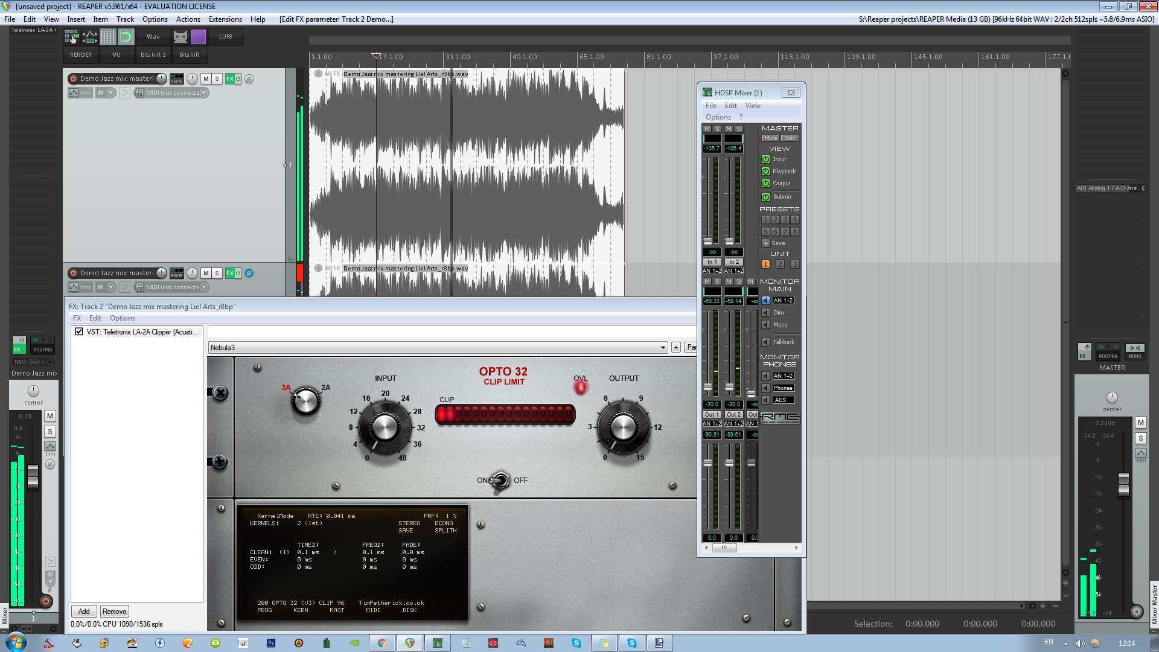Open the IN input dropdown on first track
Image resolution: width=1159 pixels, height=652 pixels.
coord(110,93)
